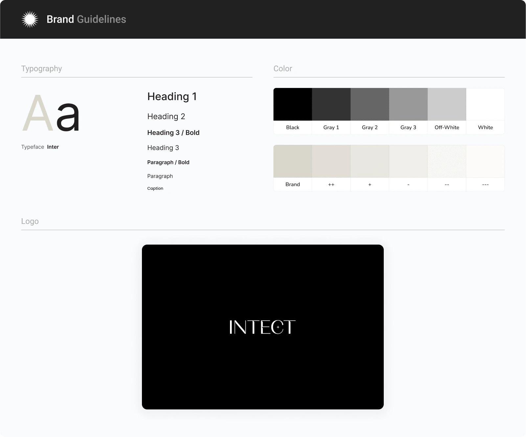This screenshot has height=437, width=526.
Task: Click the 'Heading 2' sample text
Action: click(x=166, y=117)
